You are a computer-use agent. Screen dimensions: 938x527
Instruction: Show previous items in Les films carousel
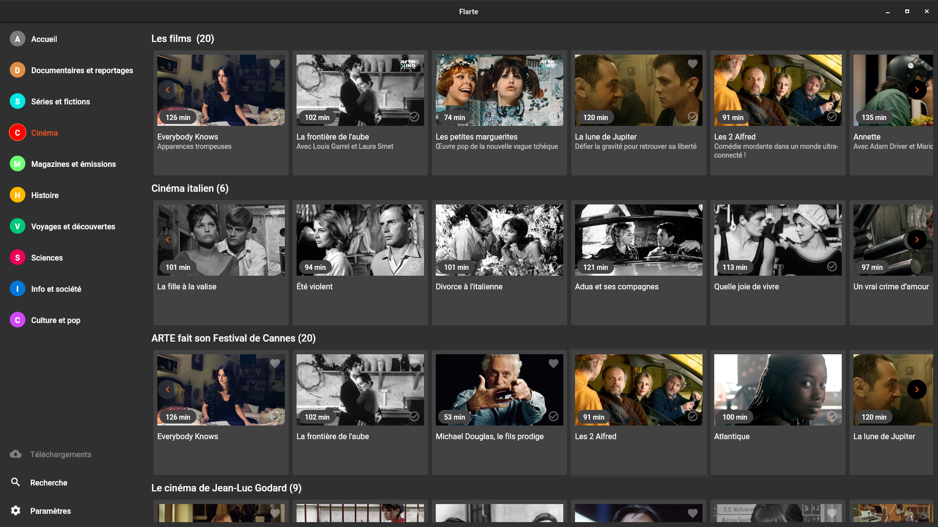(x=168, y=90)
